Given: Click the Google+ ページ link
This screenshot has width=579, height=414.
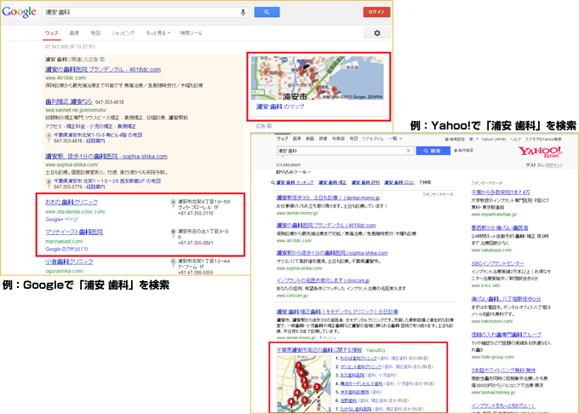Looking at the screenshot, I should 61,220.
